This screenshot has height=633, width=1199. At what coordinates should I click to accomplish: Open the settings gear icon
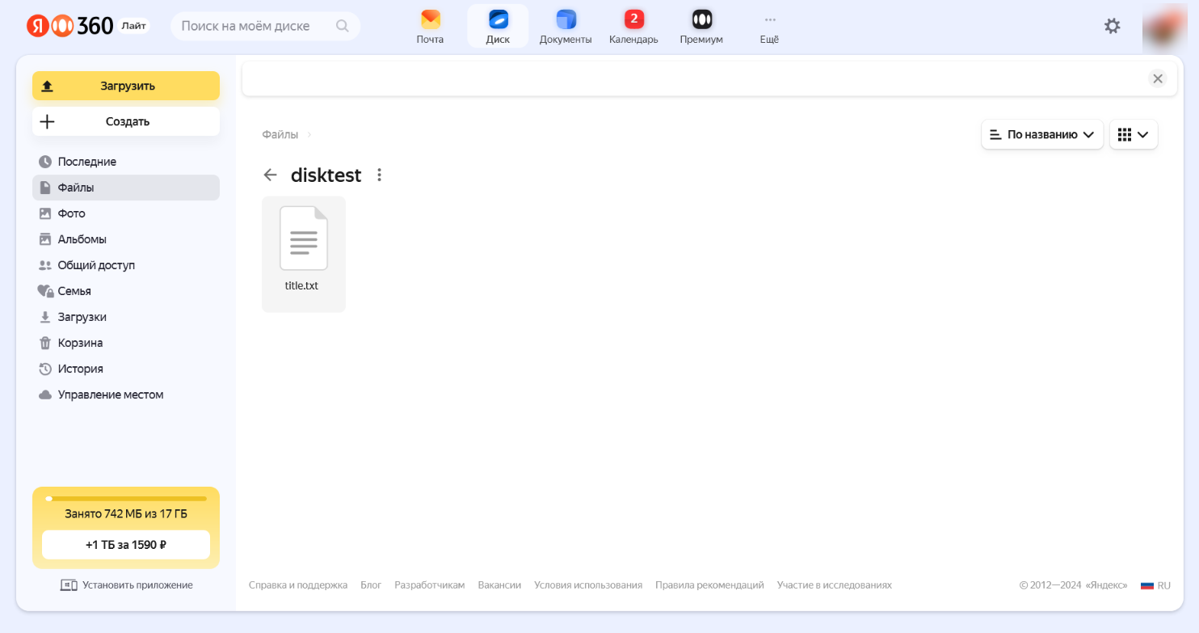tap(1113, 26)
